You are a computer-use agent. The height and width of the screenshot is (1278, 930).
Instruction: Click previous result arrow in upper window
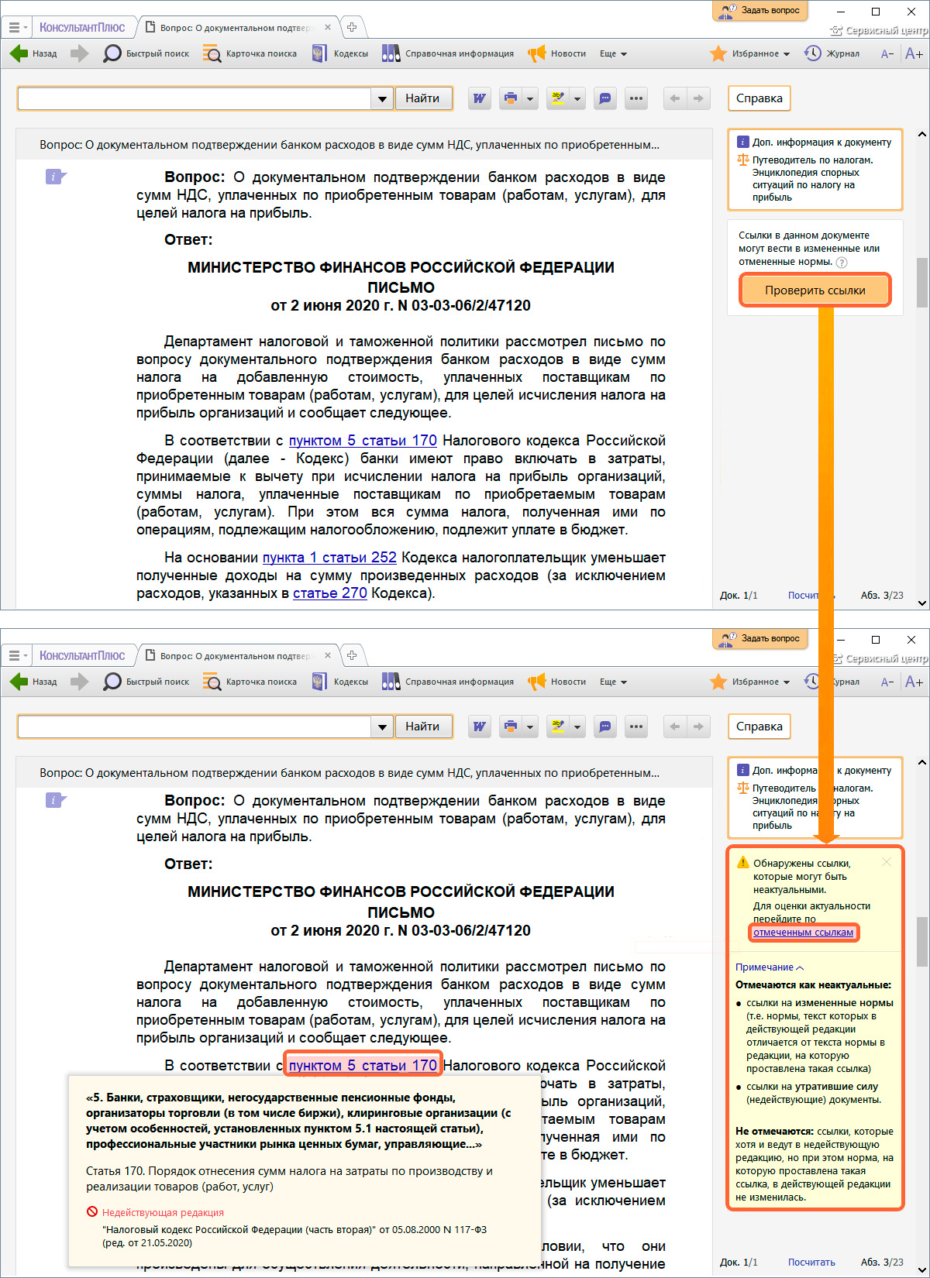pos(675,98)
